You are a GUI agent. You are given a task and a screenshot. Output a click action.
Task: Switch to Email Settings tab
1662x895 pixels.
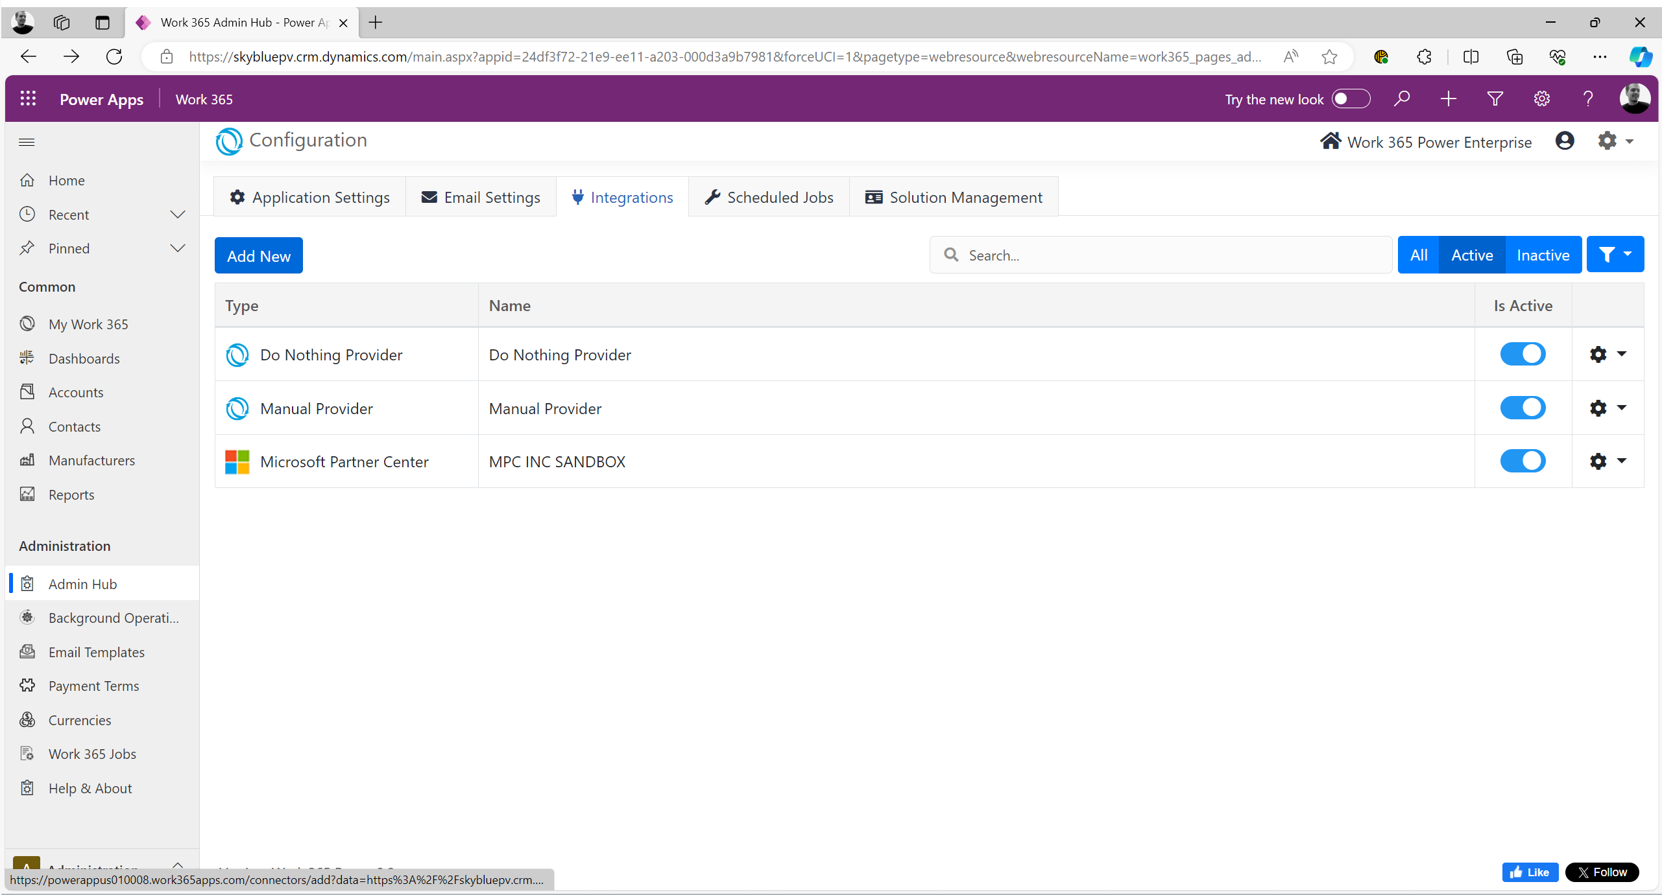pyautogui.click(x=481, y=197)
